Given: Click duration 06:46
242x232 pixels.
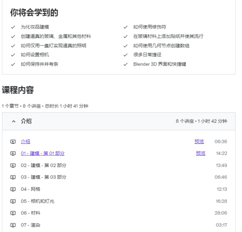Looking at the screenshot, I should [221, 177].
